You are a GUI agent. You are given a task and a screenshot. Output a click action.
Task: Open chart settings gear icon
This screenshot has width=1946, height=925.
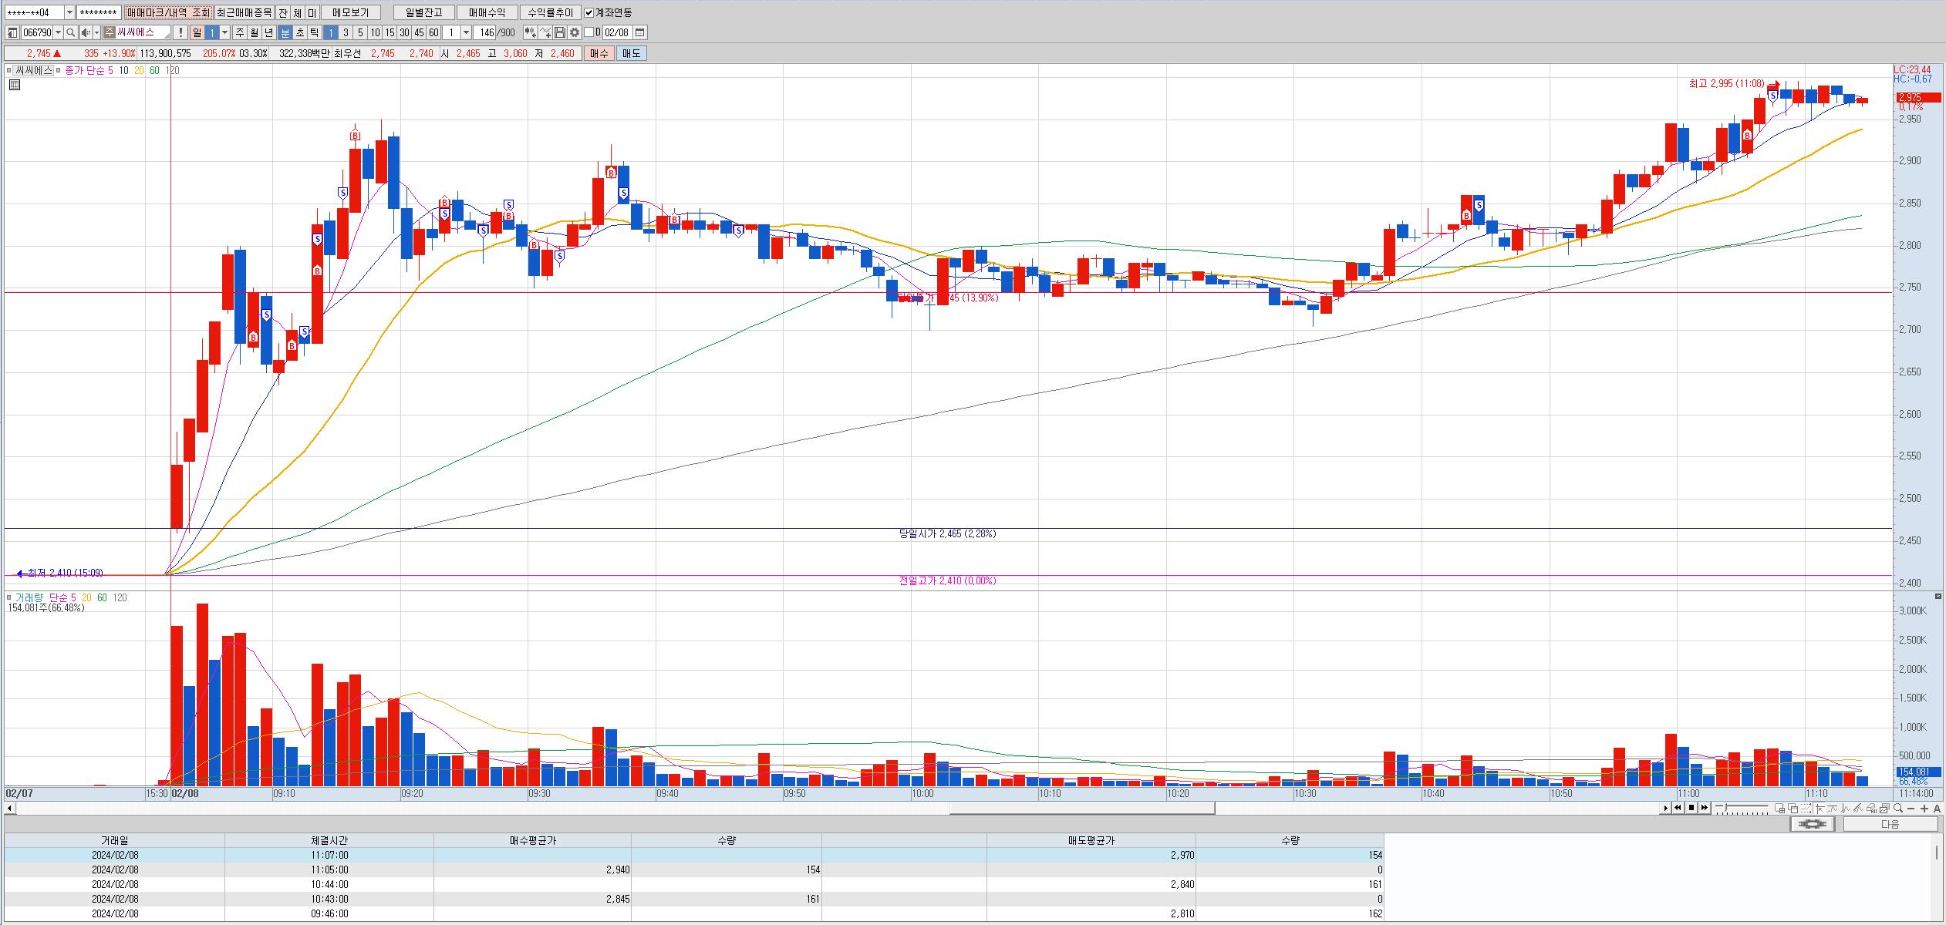(575, 32)
